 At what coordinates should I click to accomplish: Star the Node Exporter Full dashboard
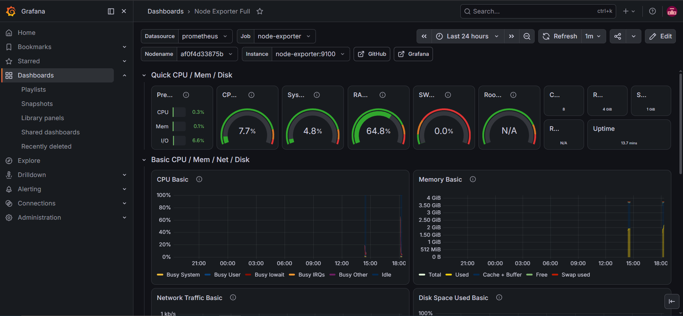[260, 11]
